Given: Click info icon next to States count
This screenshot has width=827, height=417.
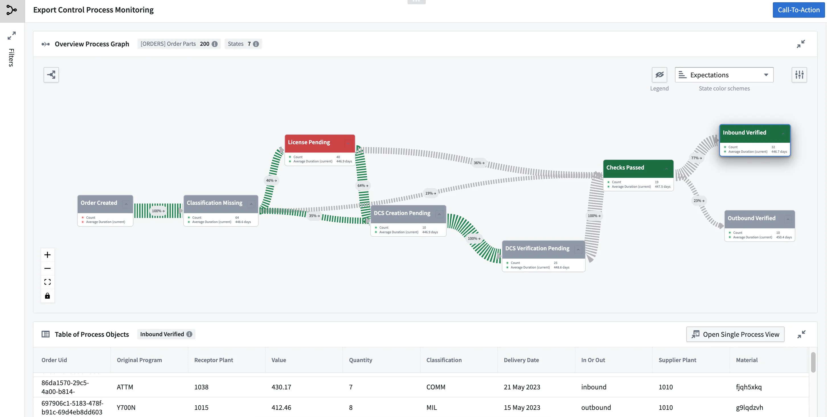Looking at the screenshot, I should (x=256, y=44).
